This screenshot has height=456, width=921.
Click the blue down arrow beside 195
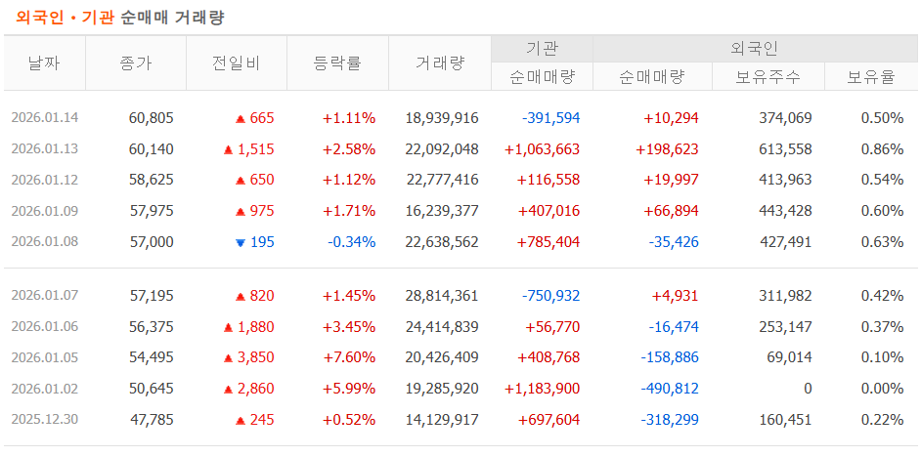pos(240,242)
